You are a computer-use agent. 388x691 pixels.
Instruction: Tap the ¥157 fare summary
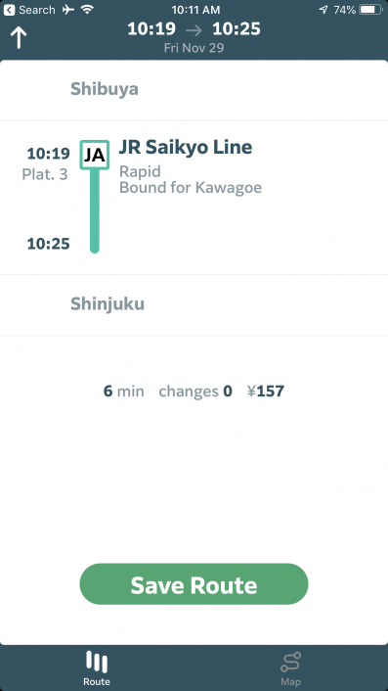click(x=266, y=392)
